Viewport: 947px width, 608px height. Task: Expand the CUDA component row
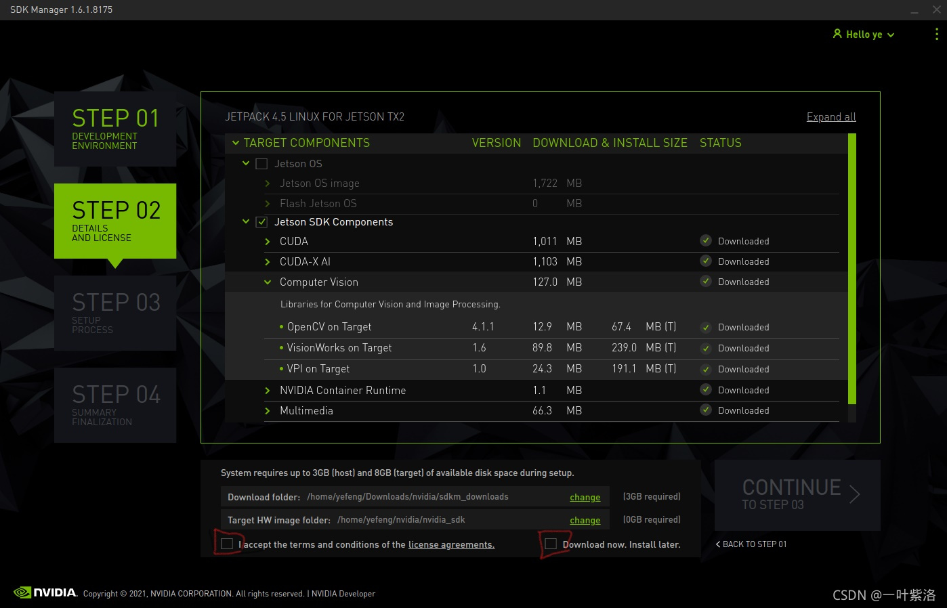268,242
